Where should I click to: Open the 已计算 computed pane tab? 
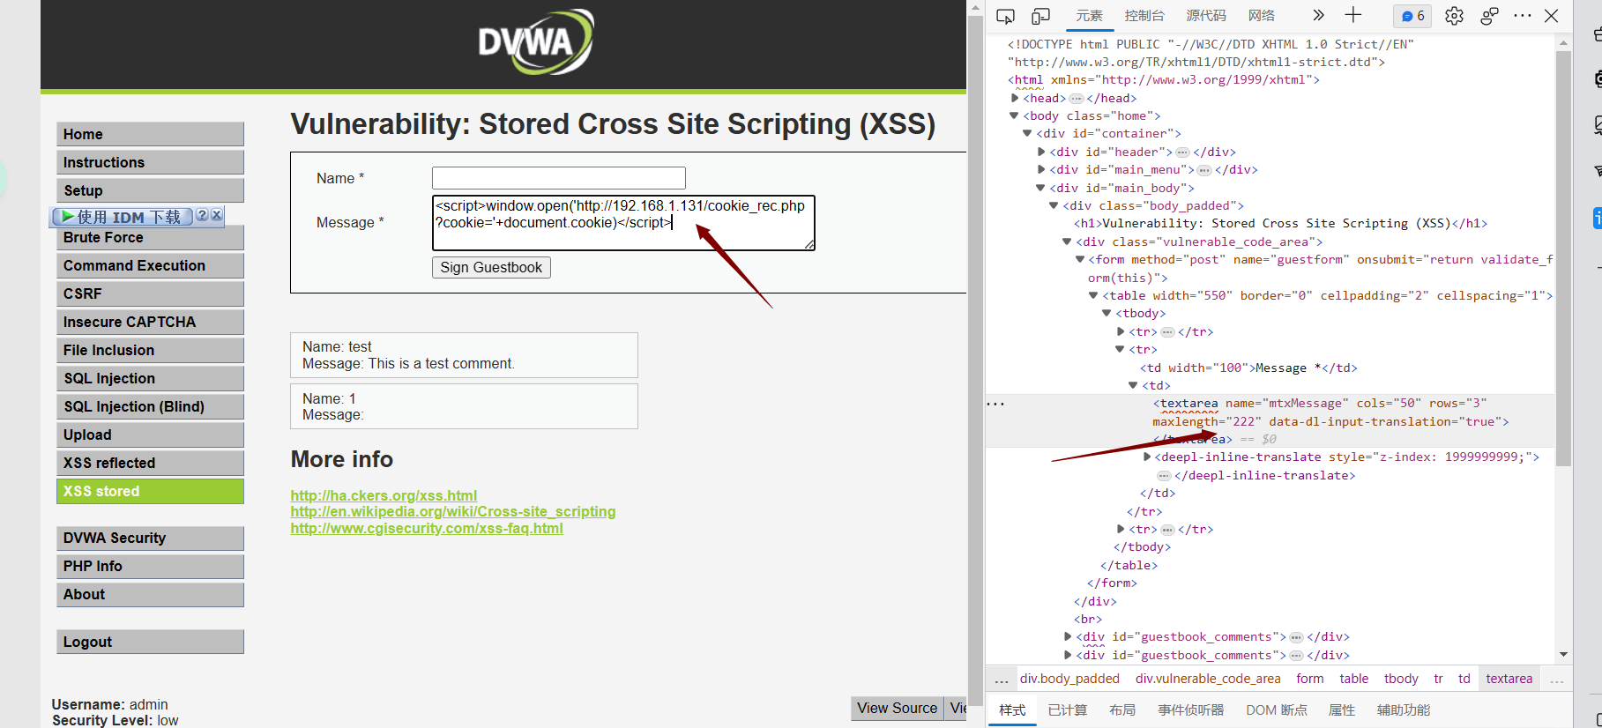(1068, 710)
